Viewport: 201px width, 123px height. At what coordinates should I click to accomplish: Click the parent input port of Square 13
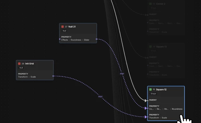point(148,58)
